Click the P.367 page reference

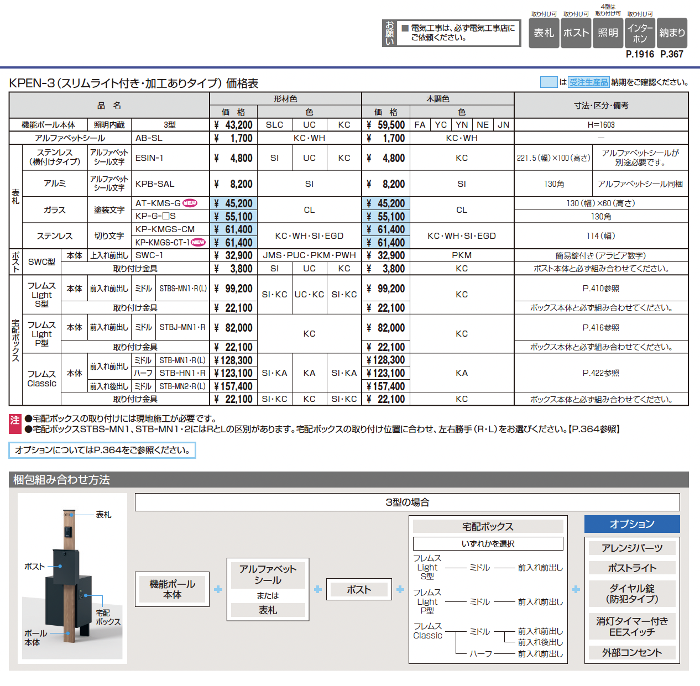tap(672, 54)
